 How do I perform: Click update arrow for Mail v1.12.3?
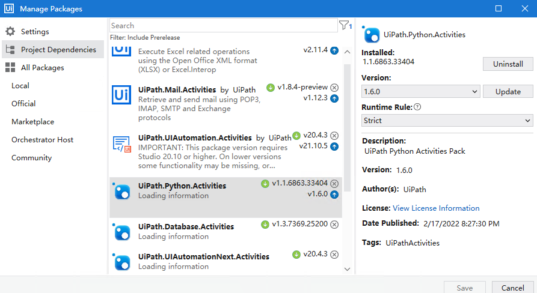click(x=334, y=98)
